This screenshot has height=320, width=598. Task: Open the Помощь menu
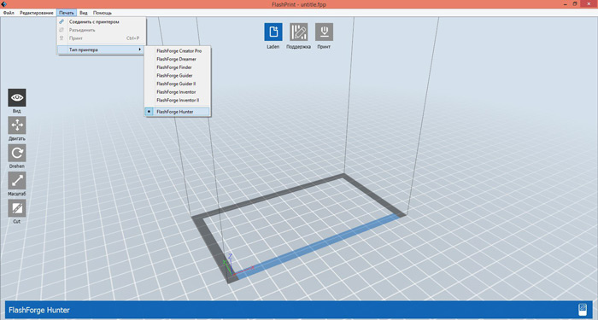click(x=103, y=13)
